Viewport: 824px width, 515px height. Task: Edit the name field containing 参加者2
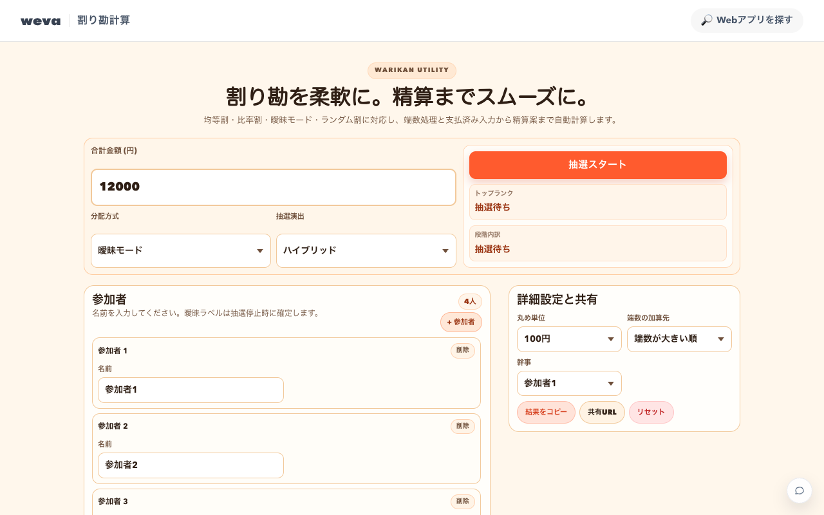[191, 465]
